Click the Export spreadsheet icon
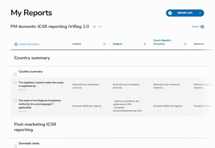 pyautogui.click(x=202, y=27)
